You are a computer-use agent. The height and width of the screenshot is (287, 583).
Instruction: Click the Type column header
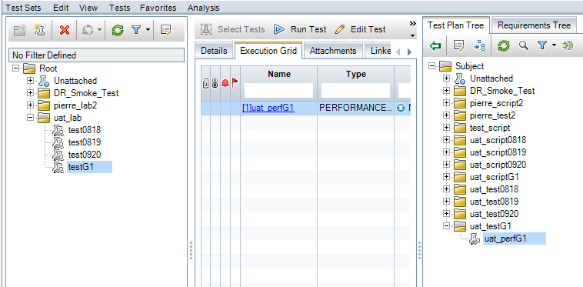(x=356, y=74)
